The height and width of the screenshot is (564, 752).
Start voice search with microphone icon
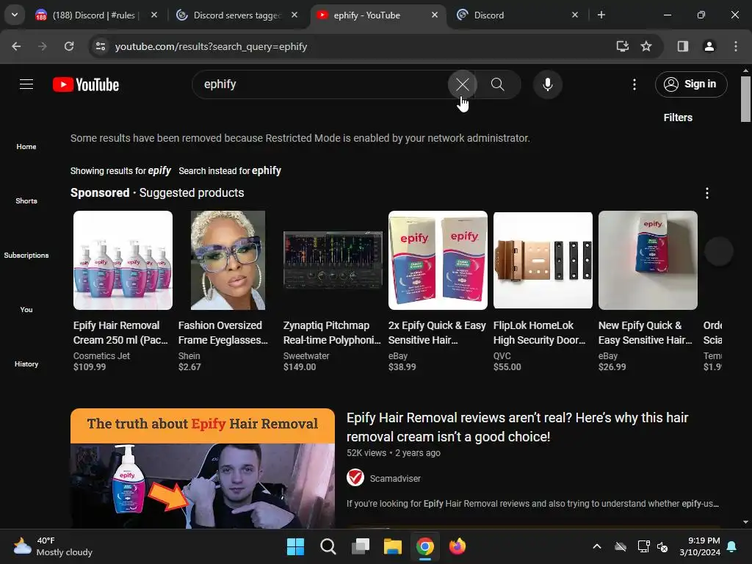point(547,84)
